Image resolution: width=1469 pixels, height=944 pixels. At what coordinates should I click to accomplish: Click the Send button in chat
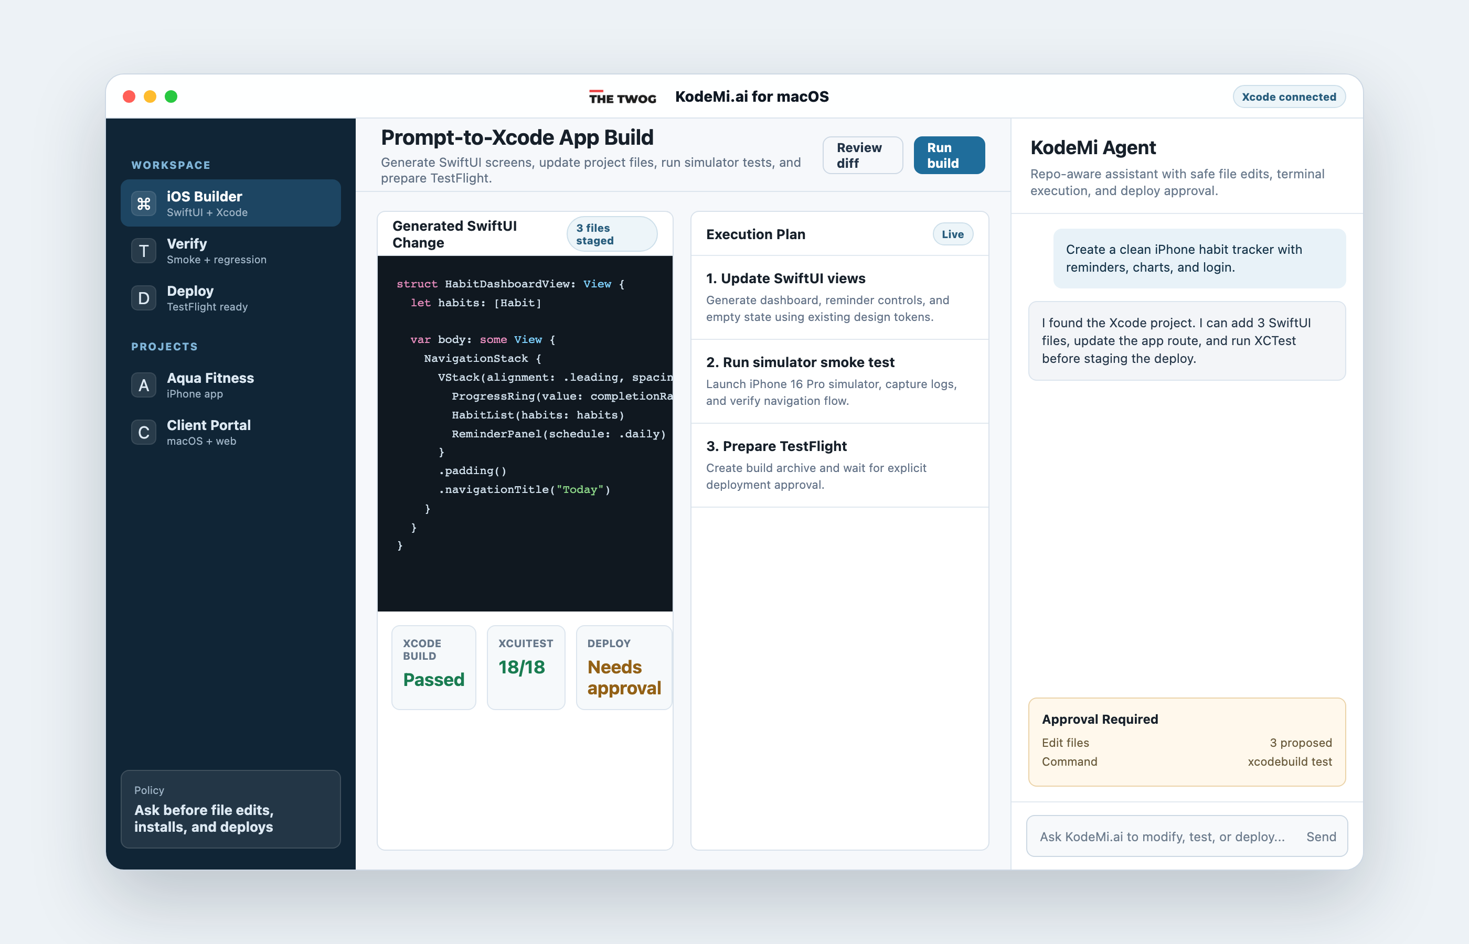click(x=1321, y=836)
